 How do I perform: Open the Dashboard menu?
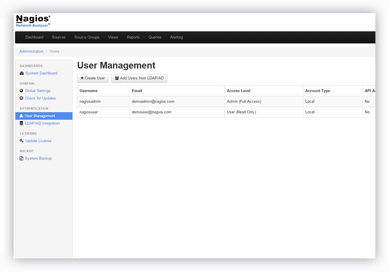pos(34,37)
